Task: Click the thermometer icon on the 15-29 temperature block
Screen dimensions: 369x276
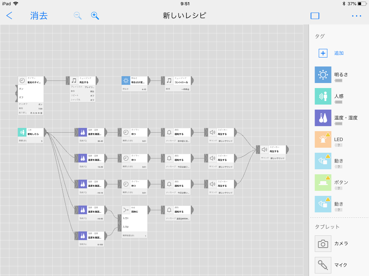Action: click(83, 158)
